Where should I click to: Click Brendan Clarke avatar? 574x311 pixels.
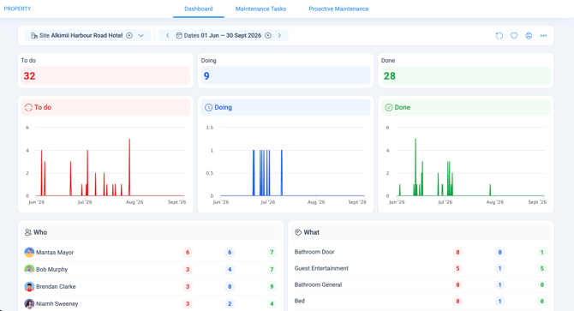(x=29, y=286)
